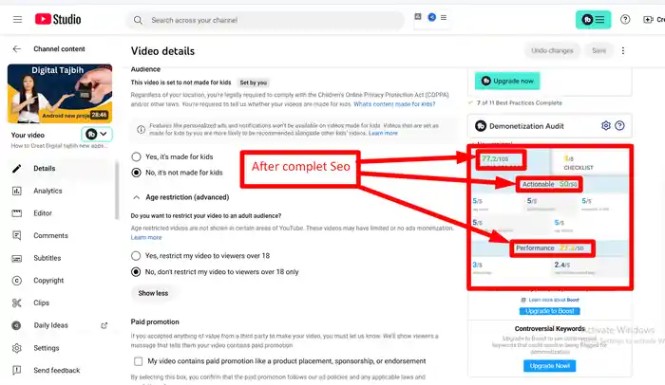Click Undo changes button
The height and width of the screenshot is (385, 665).
(x=552, y=50)
